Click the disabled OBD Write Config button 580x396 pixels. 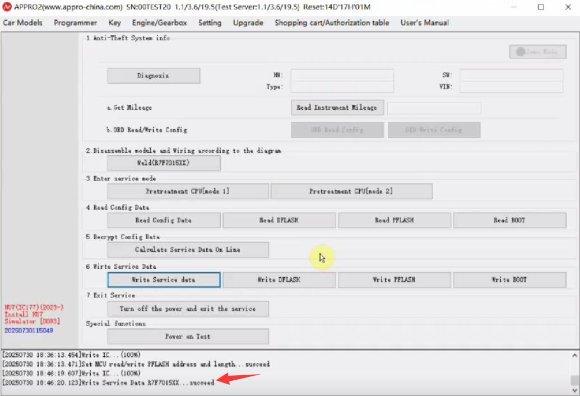(434, 130)
